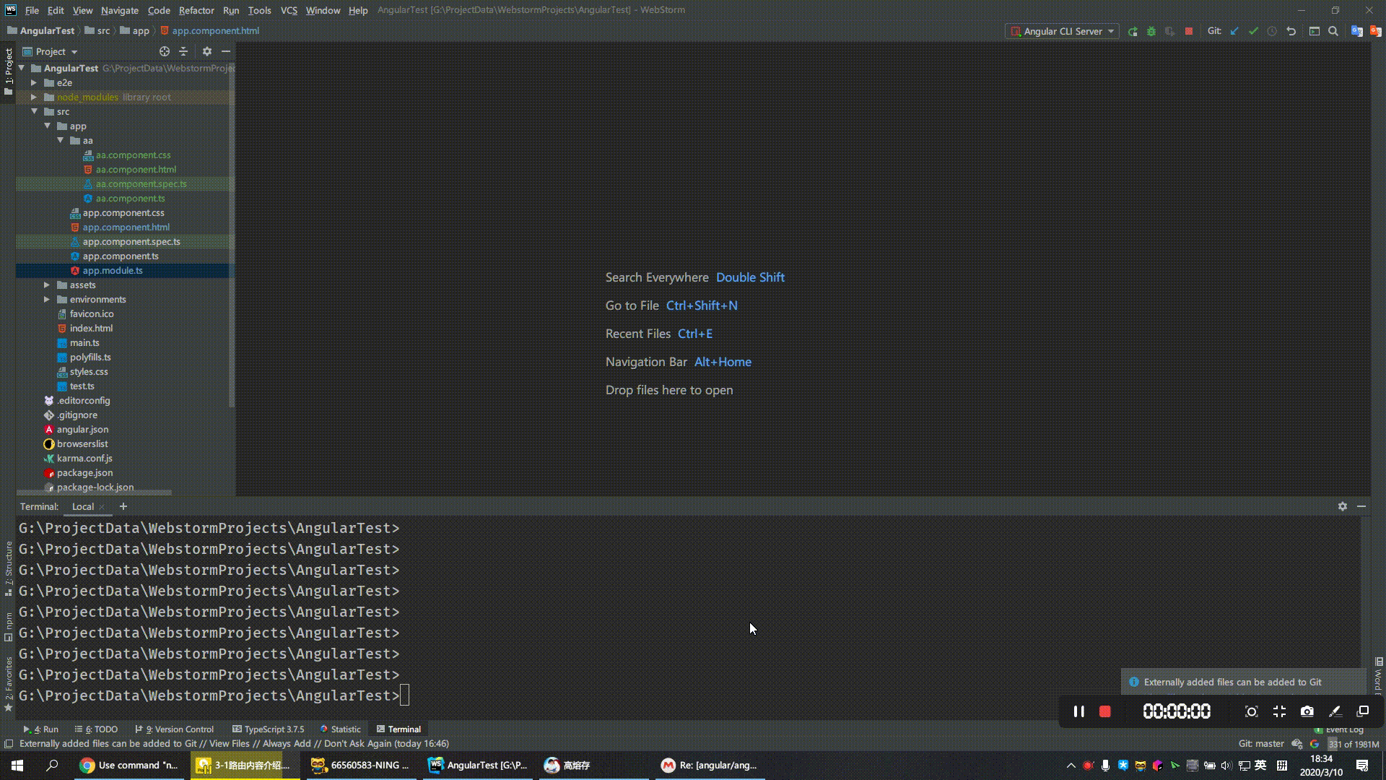Click the red Stop run button
Viewport: 1386px width, 780px height.
click(x=1189, y=31)
